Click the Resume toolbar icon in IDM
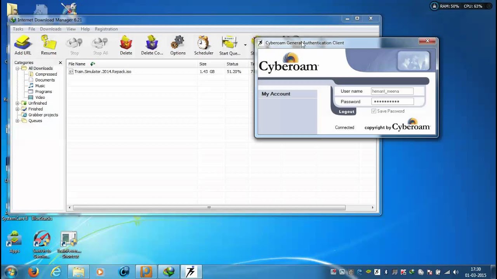This screenshot has width=497, height=279. point(49,45)
